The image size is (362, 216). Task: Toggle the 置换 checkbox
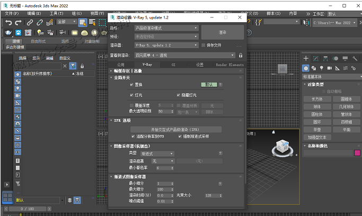[131, 85]
